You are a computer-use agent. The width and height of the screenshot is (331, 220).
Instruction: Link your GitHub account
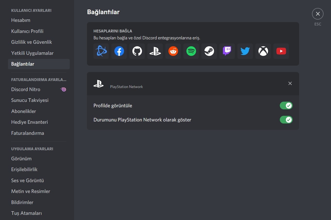tap(137, 51)
